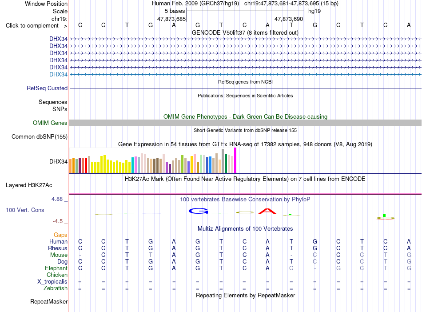Image resolution: width=422 pixels, height=312 pixels.
Task: Click the 'RefSeq genes from NCBI' title
Action: (245, 82)
